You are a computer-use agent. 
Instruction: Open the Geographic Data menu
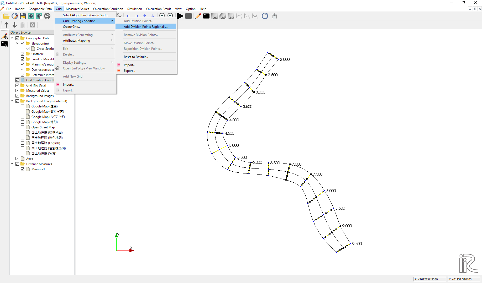(x=40, y=9)
